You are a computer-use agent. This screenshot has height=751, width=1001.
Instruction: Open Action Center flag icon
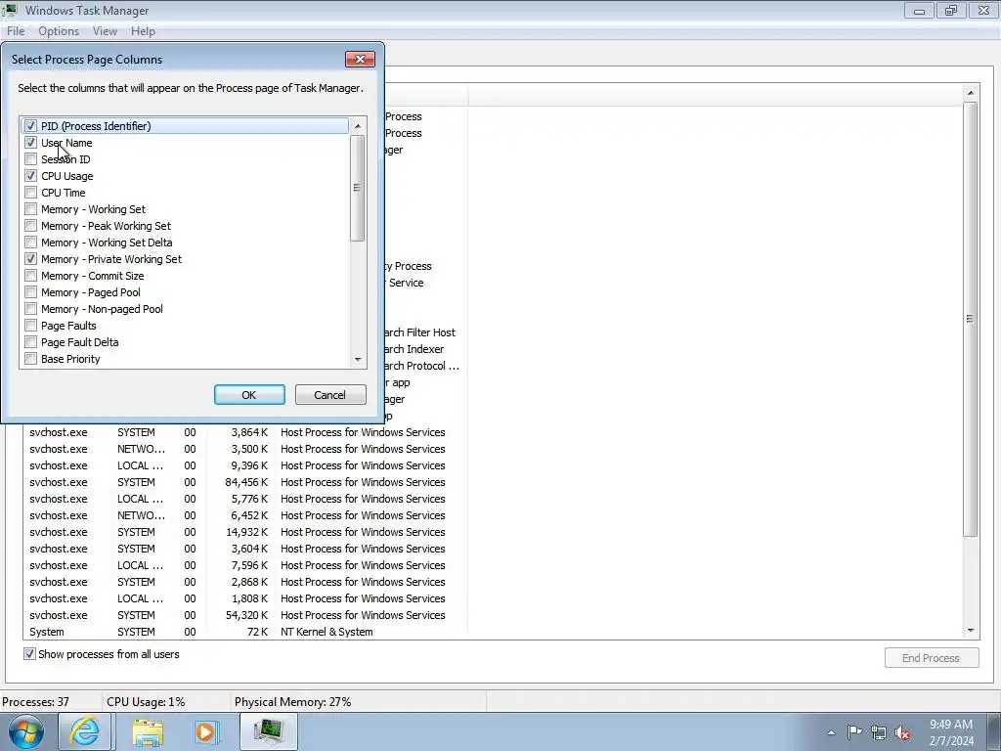(854, 731)
